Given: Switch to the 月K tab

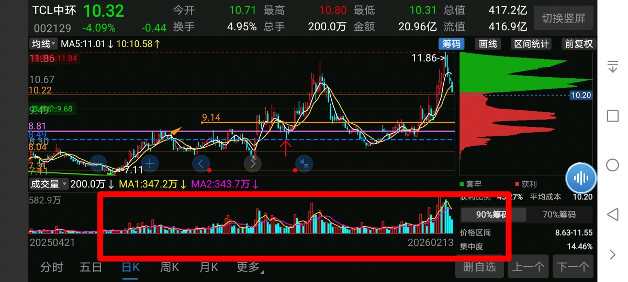Looking at the screenshot, I should (x=208, y=267).
